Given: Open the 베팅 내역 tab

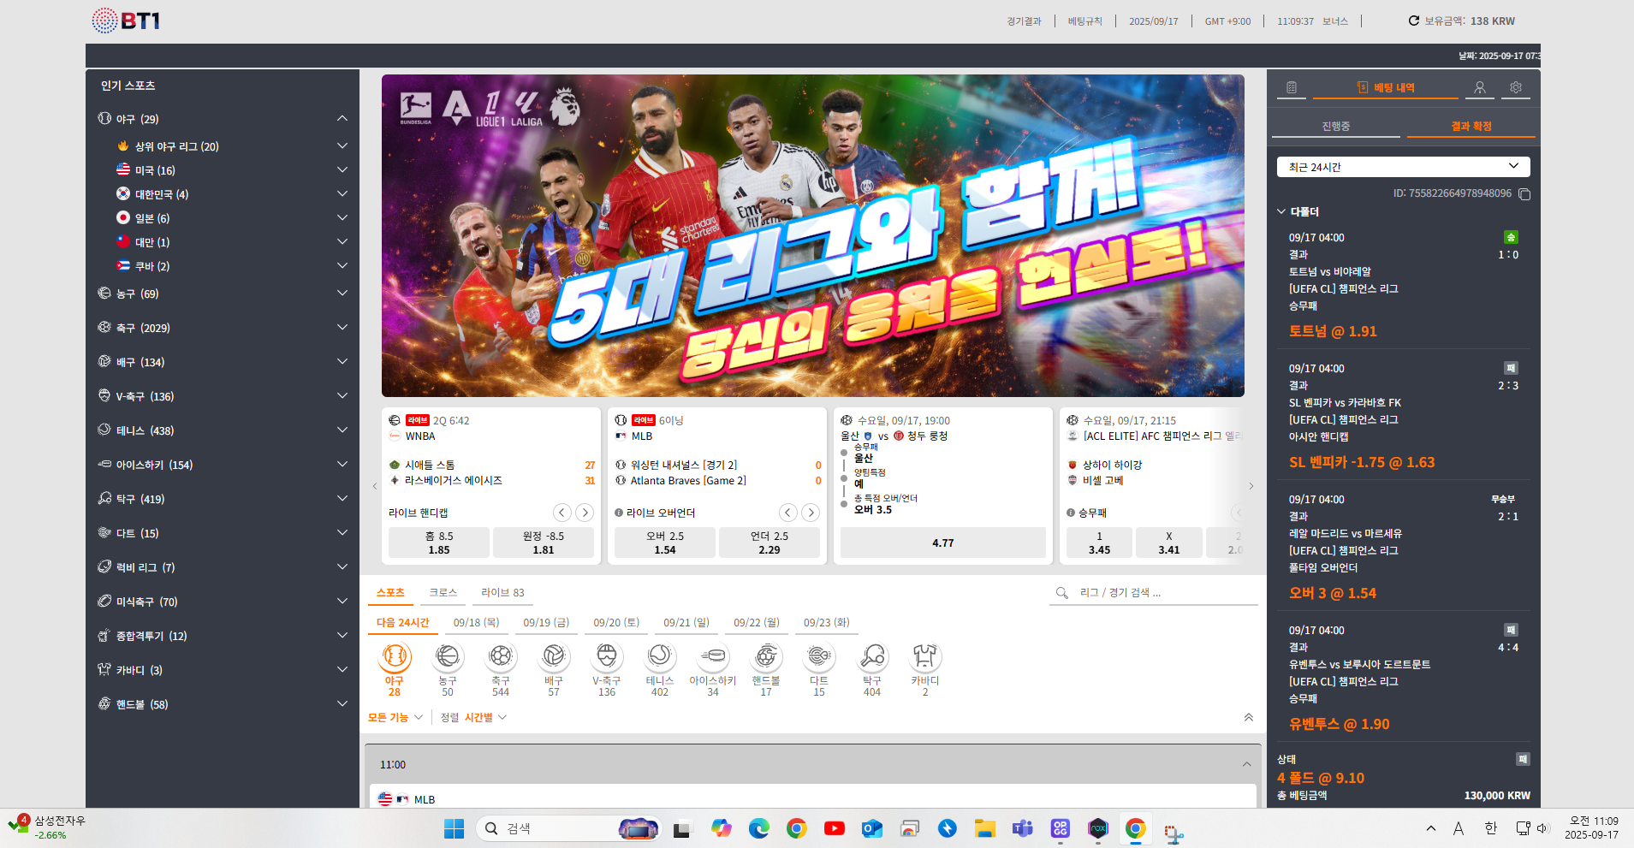Looking at the screenshot, I should pyautogui.click(x=1385, y=87).
